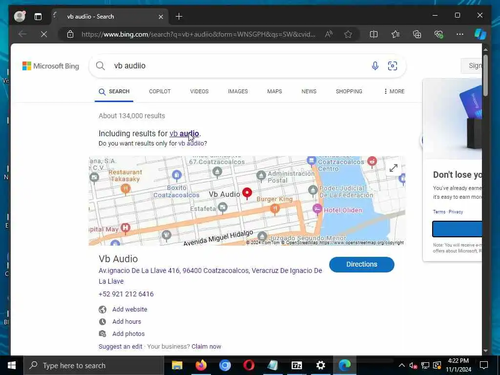Open a new browser tab

click(x=179, y=16)
